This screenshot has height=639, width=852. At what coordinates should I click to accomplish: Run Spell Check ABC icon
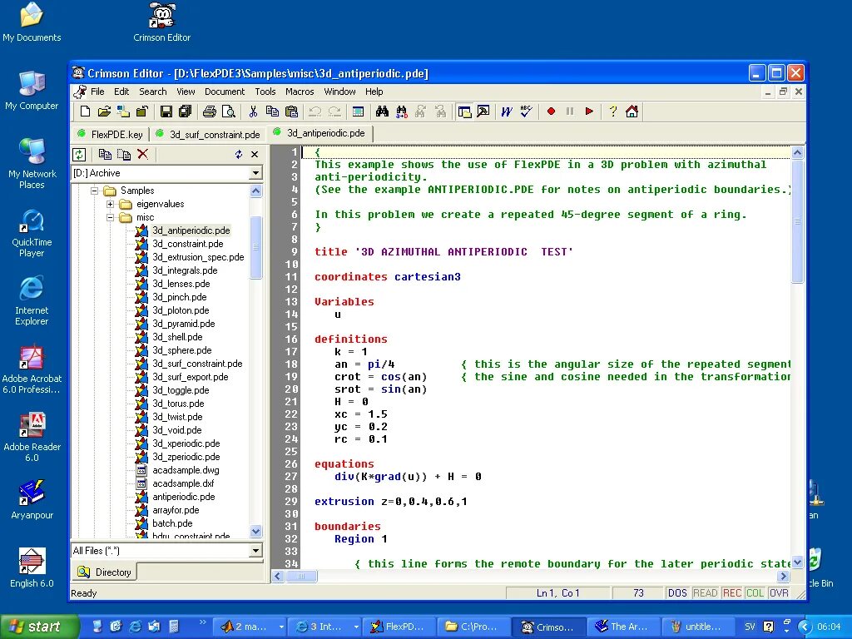click(x=526, y=111)
